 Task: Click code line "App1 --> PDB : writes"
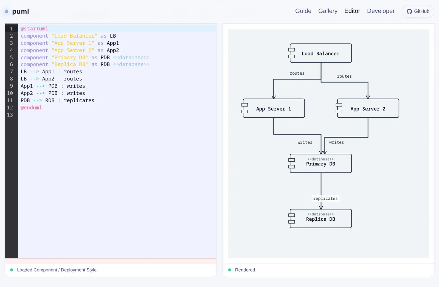(x=53, y=86)
